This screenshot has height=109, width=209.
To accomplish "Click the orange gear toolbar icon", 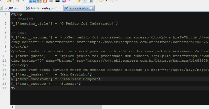I will coord(45,1).
